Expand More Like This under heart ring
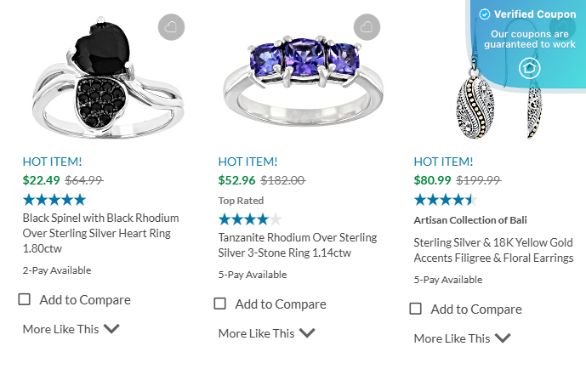The image size is (586, 369). [71, 328]
